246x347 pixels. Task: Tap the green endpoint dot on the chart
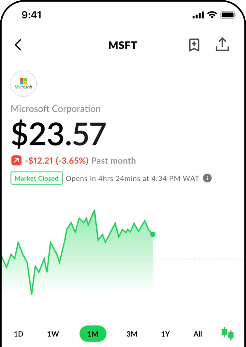tap(153, 234)
